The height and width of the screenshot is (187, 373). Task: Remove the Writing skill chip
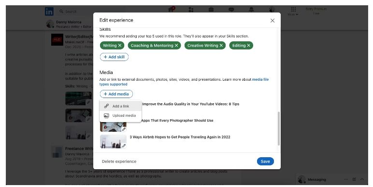120,46
